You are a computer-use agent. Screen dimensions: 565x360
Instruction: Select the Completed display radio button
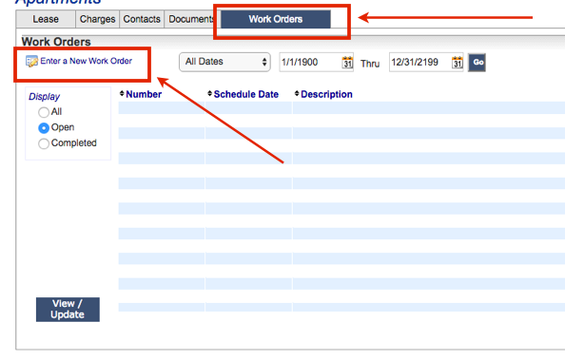44,143
